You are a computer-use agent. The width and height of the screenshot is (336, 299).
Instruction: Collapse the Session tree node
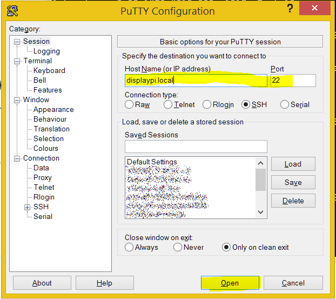coord(17,42)
